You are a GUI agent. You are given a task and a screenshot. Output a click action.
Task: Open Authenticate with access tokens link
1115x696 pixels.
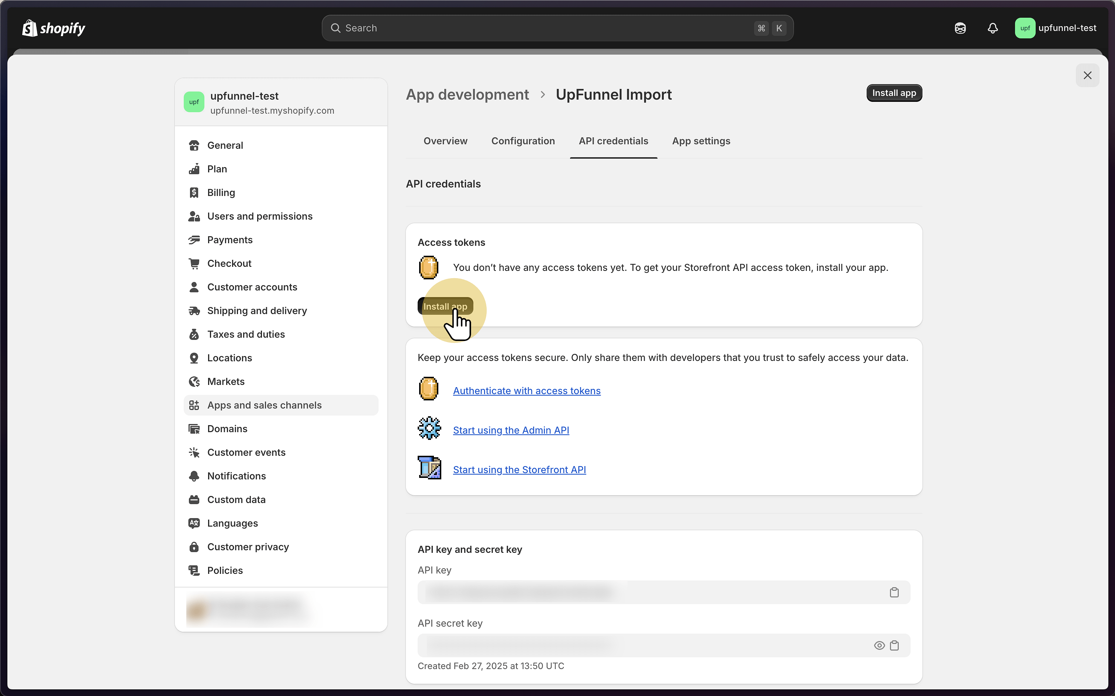point(527,390)
